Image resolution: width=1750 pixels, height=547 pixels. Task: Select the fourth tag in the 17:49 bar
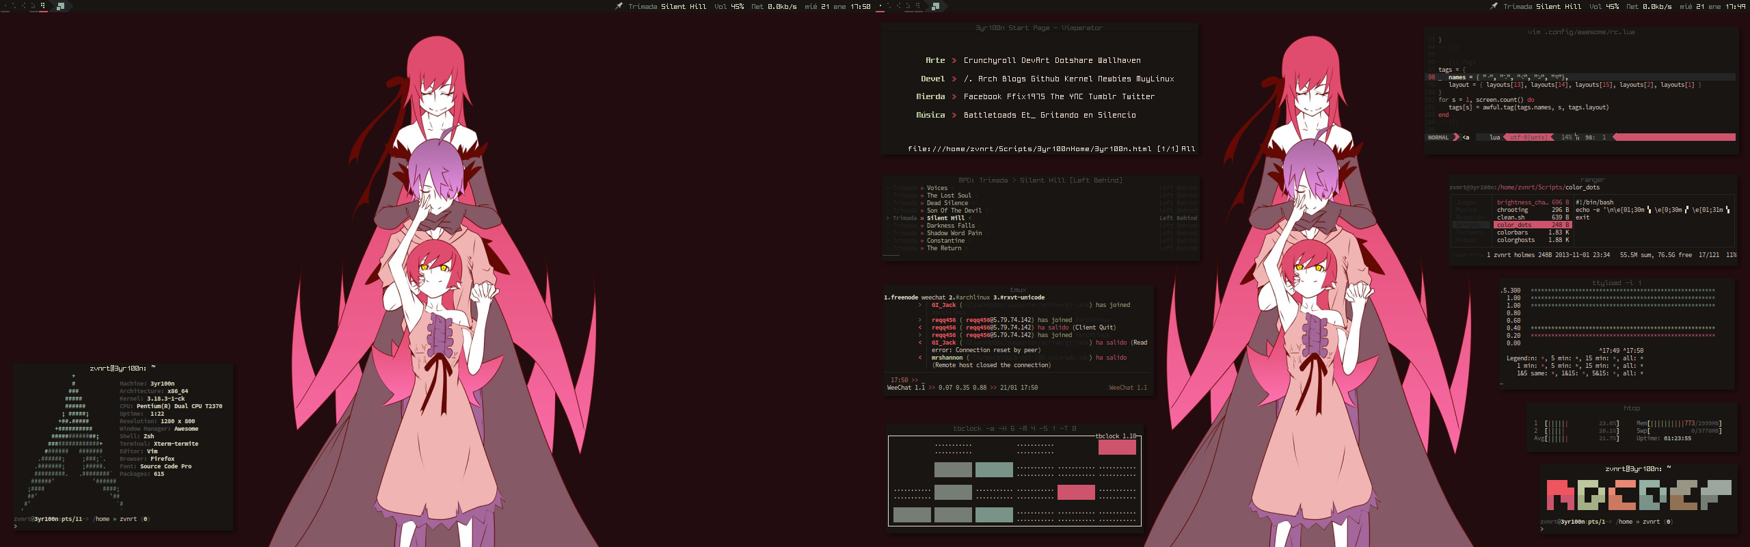coord(909,6)
